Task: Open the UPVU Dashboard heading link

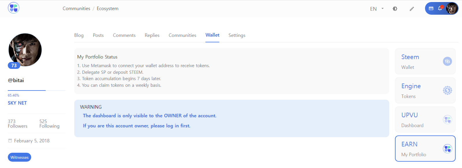Action: (409, 115)
